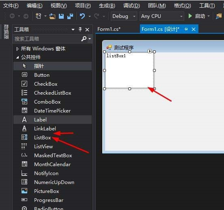The height and width of the screenshot is (210, 224).
Task: Open the 视图(V) menu
Action: click(59, 6)
